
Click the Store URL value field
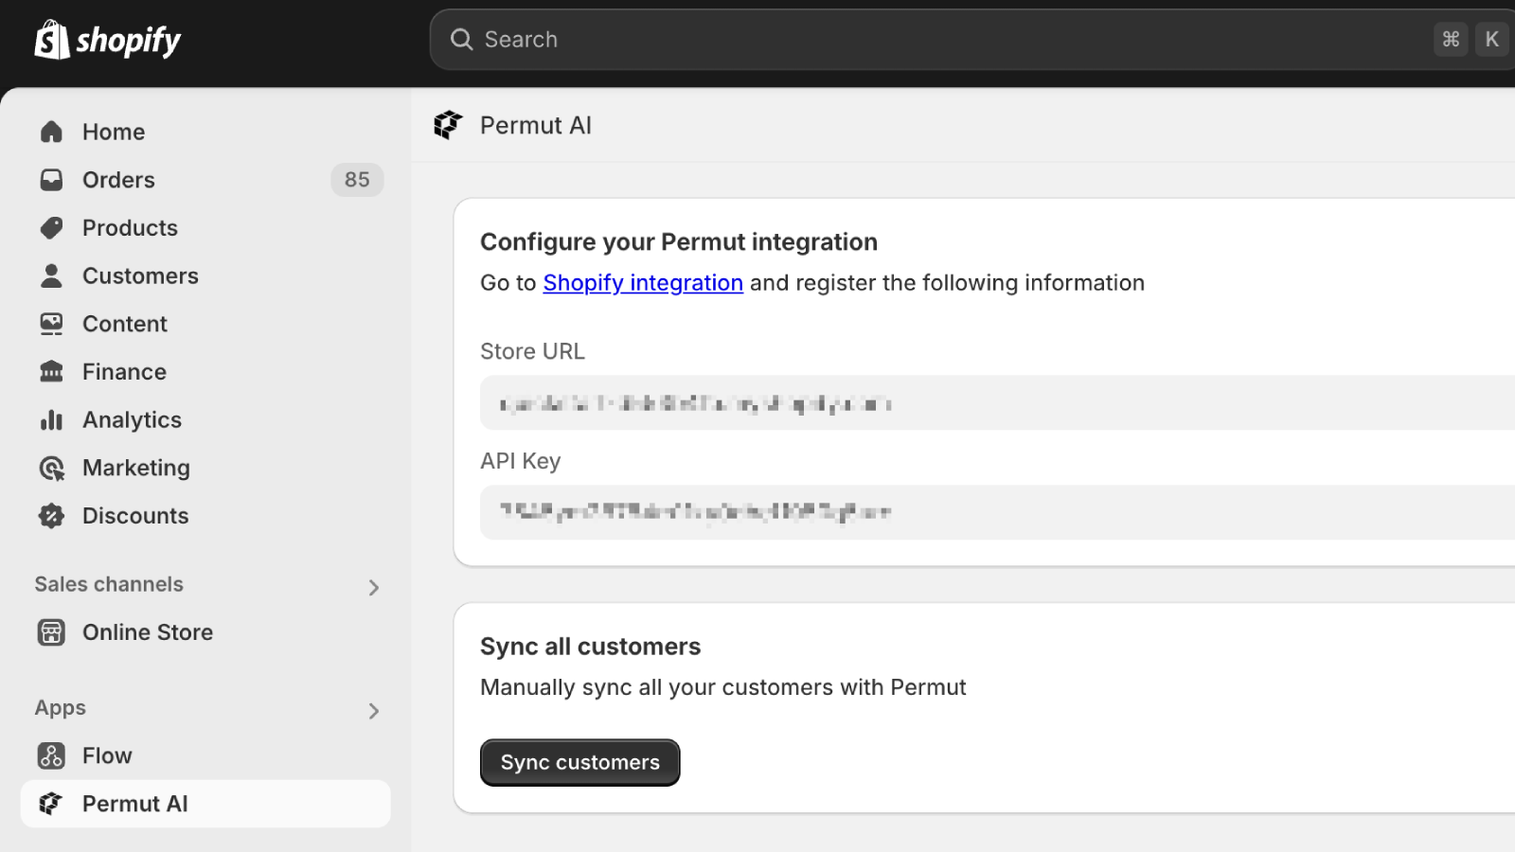pyautogui.click(x=997, y=403)
